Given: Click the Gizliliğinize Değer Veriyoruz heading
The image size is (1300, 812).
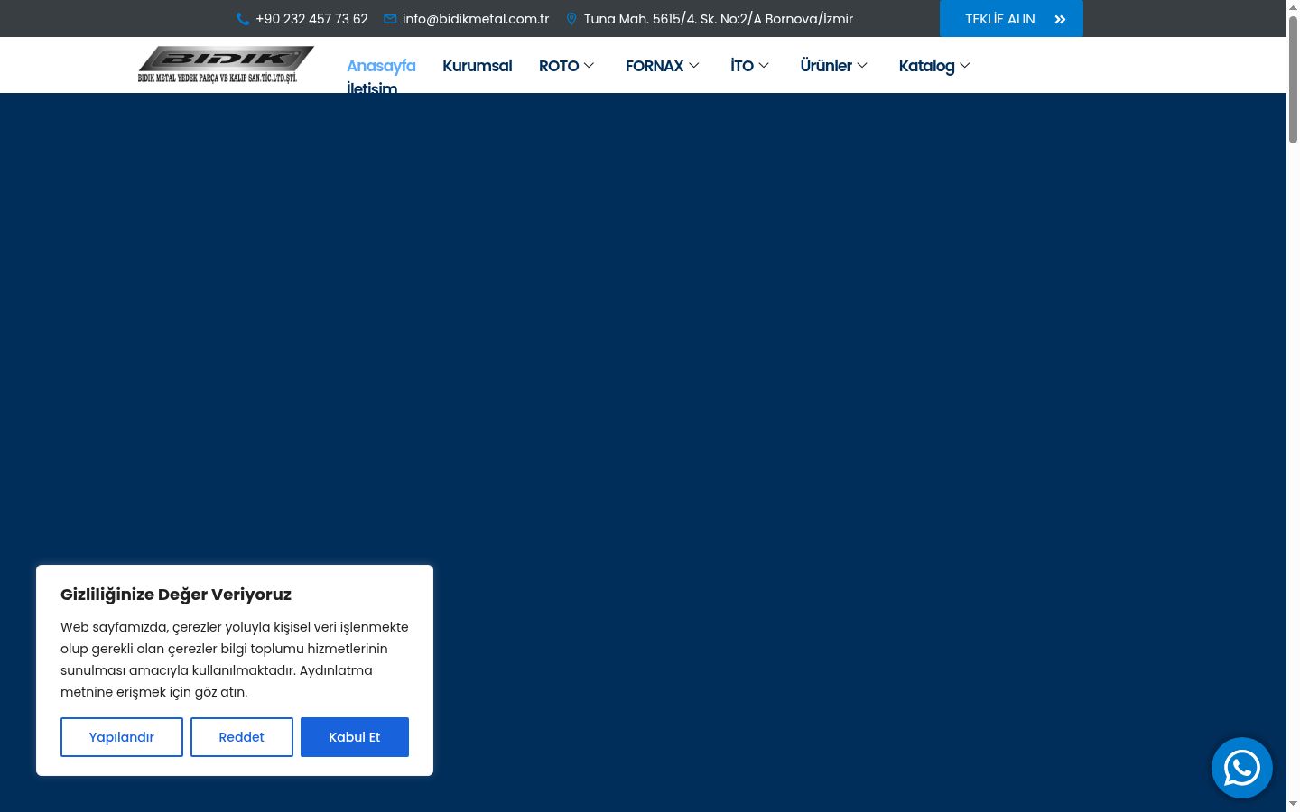Looking at the screenshot, I should click(176, 595).
